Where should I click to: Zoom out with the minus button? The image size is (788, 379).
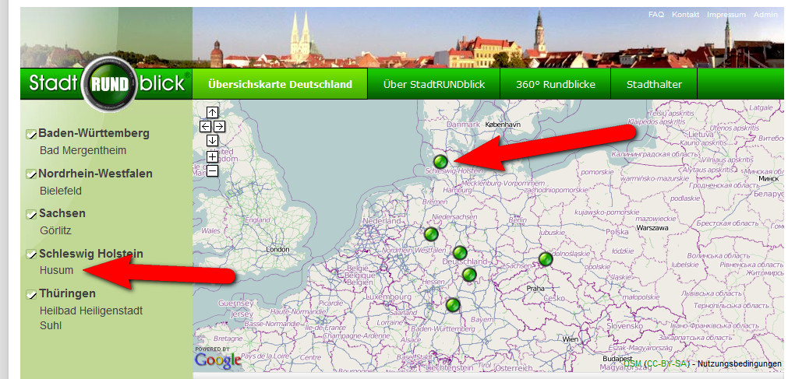pyautogui.click(x=213, y=170)
